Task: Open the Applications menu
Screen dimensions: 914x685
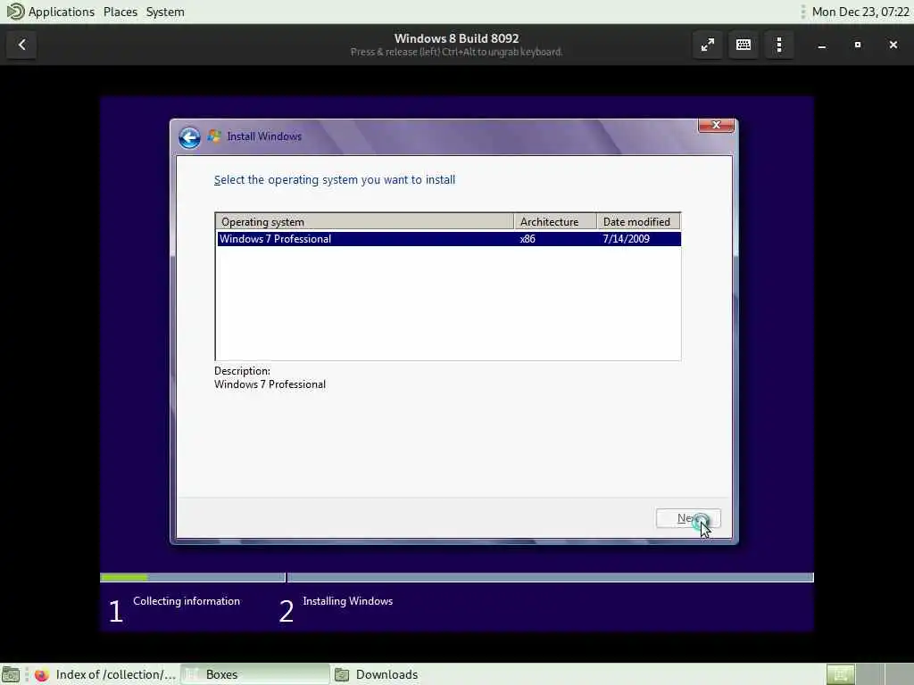Action: 62,12
